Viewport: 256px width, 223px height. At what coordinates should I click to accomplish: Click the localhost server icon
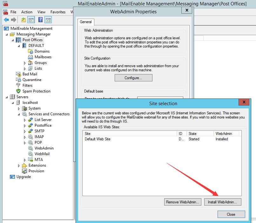click(18, 103)
